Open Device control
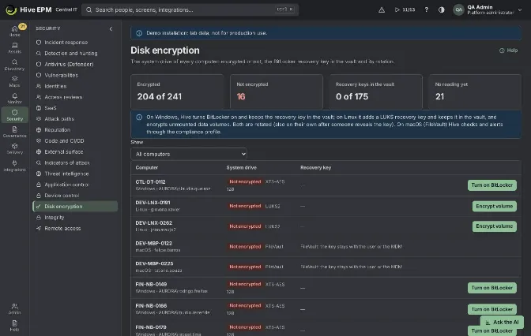Viewport: 531px width, 336px height. [x=62, y=196]
